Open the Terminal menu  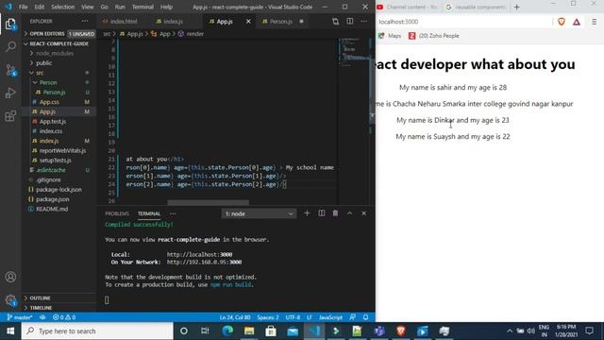point(143,7)
